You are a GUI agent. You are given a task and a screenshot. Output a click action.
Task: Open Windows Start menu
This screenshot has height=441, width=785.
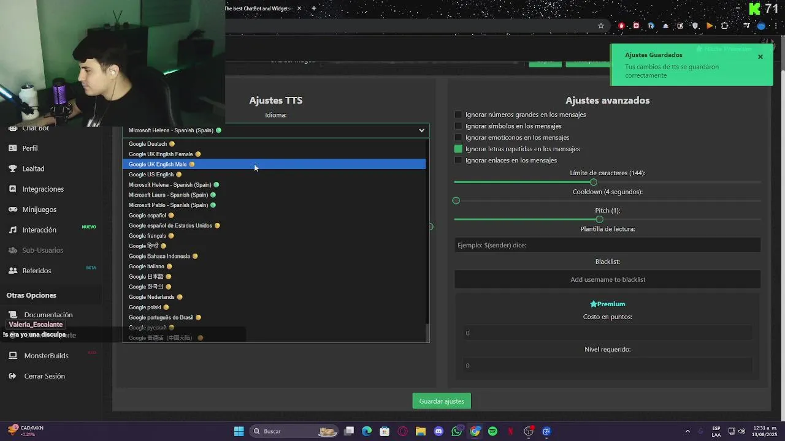click(239, 431)
